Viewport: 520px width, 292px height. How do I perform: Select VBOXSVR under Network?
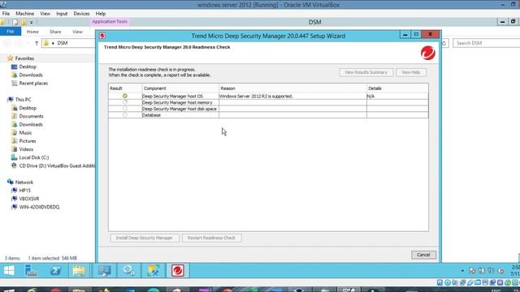29,199
